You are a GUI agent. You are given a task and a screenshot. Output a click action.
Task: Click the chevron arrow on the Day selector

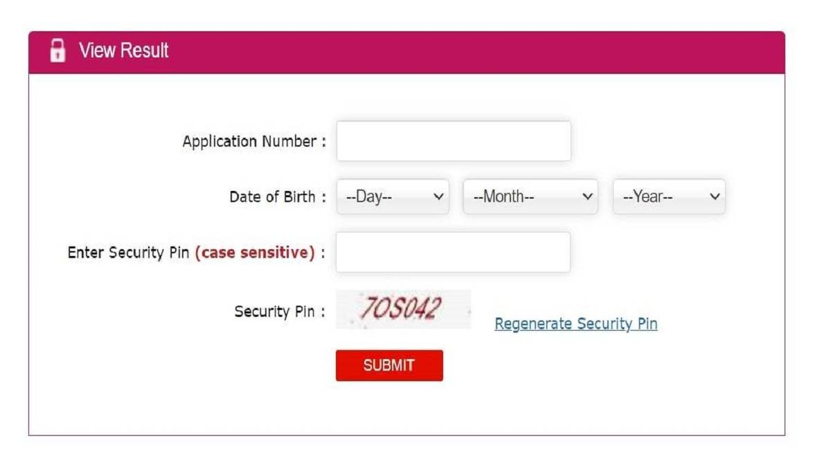(x=438, y=196)
